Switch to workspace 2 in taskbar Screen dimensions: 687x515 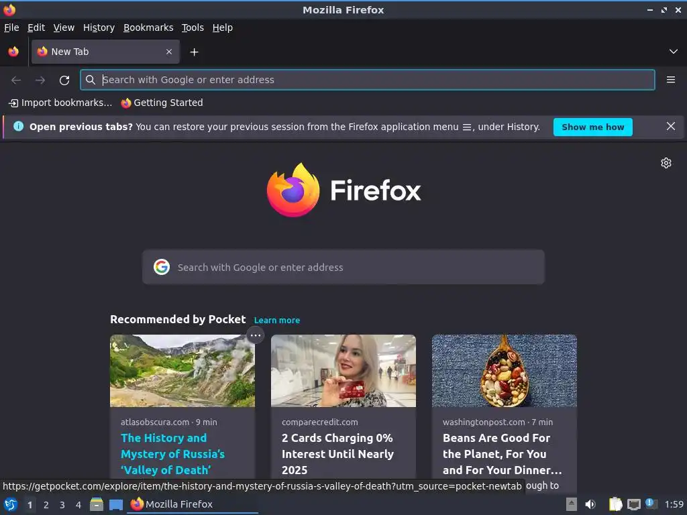46,505
